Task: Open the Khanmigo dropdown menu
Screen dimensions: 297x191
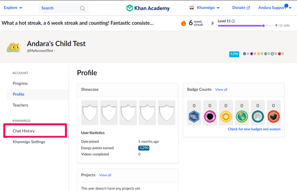Action: pos(208,8)
